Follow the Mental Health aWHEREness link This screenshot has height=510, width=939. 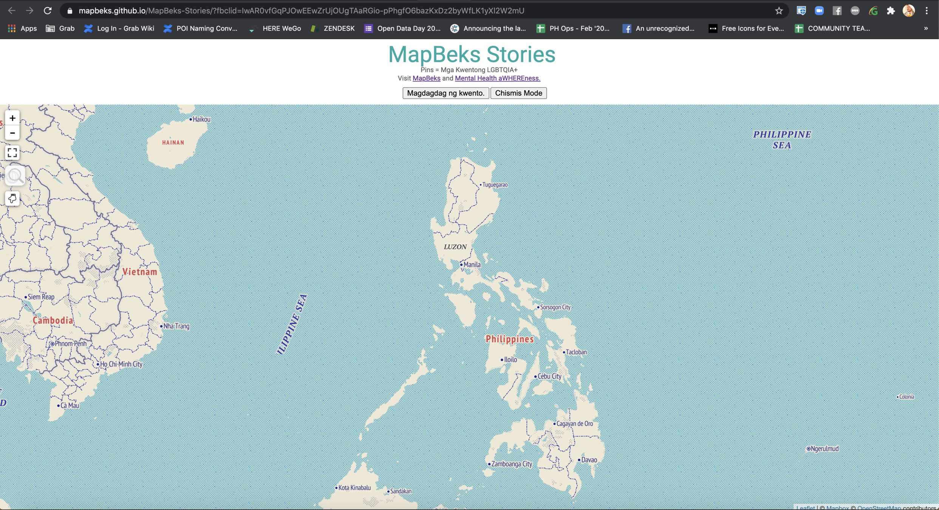coord(497,78)
